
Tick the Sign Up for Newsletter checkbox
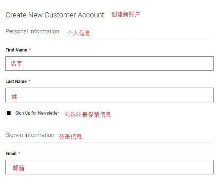pos(9,113)
